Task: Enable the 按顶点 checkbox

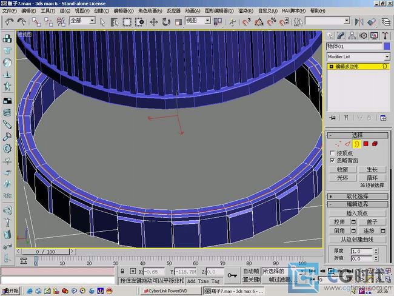Action: point(332,153)
